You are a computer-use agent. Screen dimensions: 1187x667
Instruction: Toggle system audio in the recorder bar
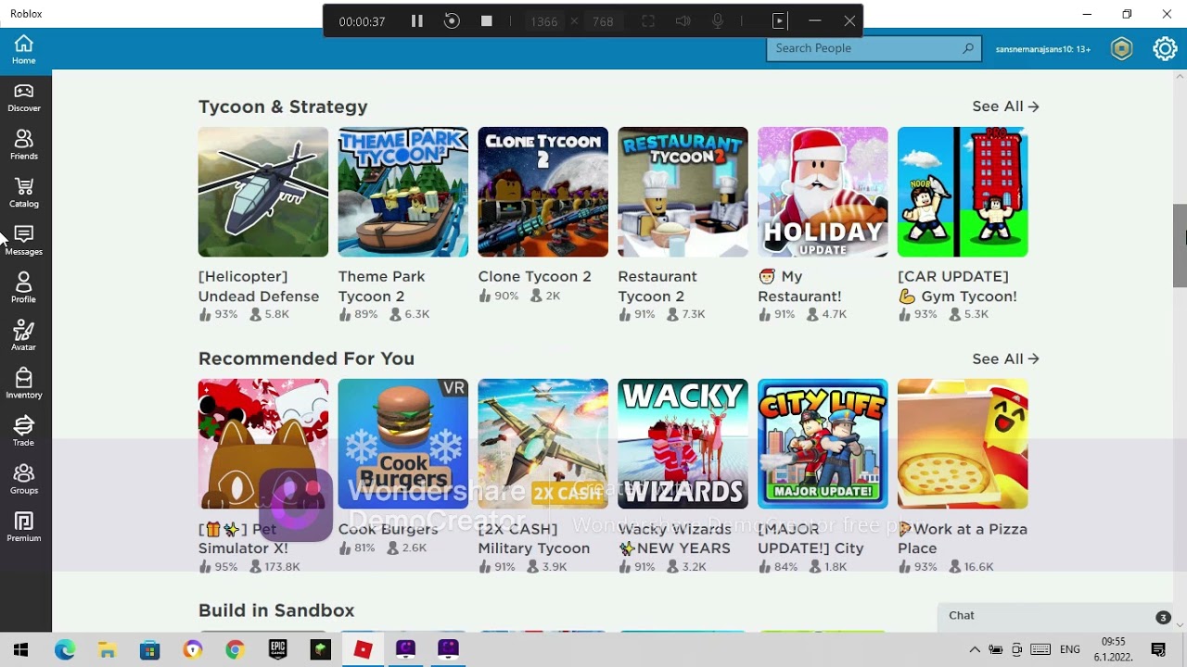click(x=683, y=21)
